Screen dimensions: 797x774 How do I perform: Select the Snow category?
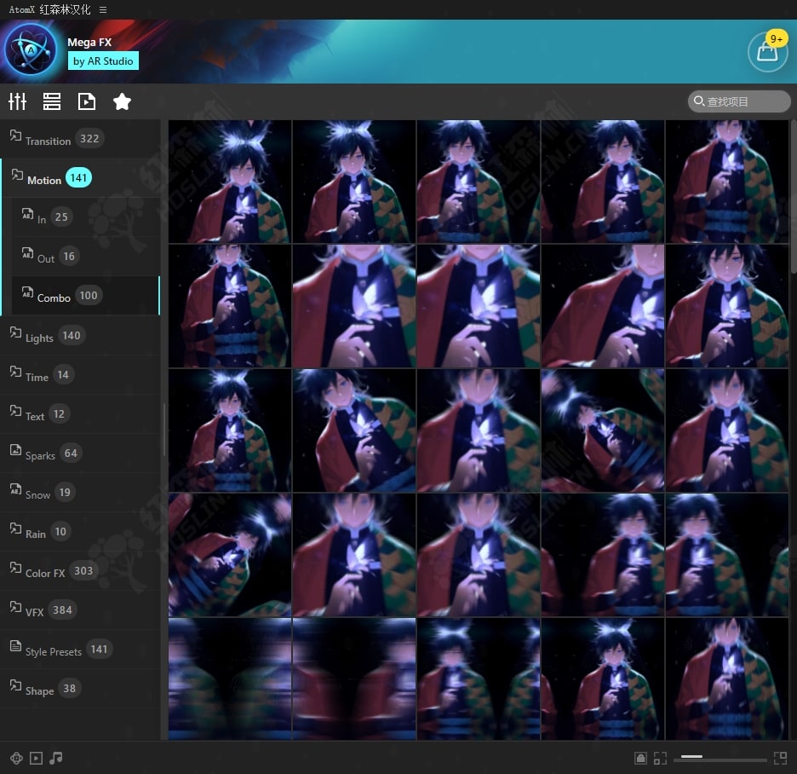tap(80, 493)
